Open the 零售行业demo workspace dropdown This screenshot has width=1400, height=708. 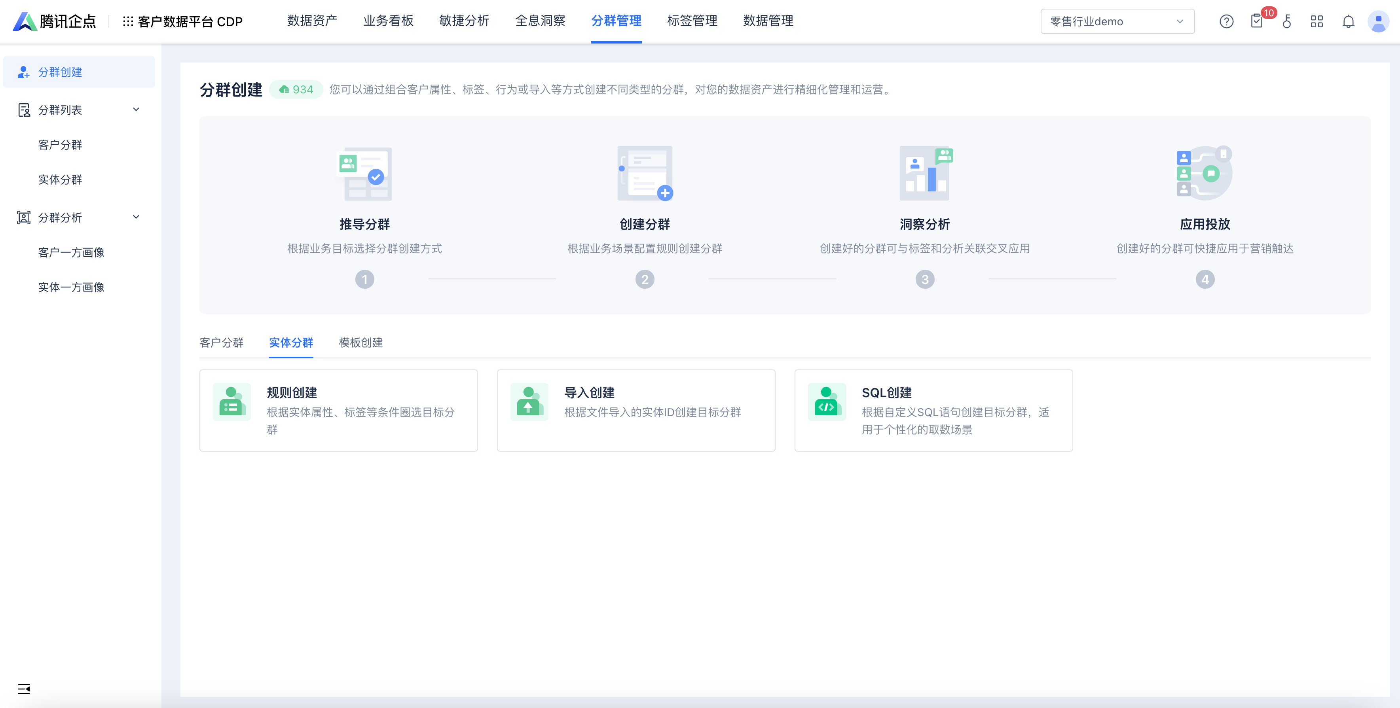click(1117, 22)
